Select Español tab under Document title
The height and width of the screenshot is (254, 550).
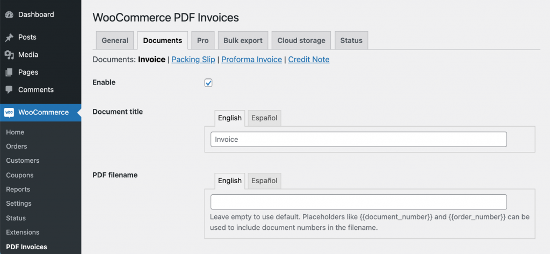(264, 118)
